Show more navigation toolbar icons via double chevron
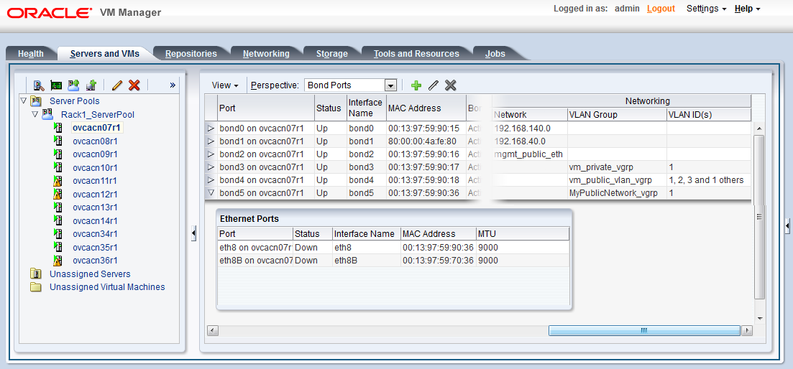The image size is (793, 369). pyautogui.click(x=173, y=85)
